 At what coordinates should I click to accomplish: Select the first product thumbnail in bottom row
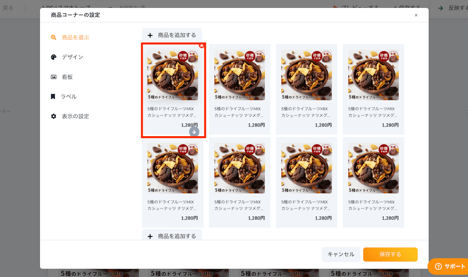click(172, 168)
